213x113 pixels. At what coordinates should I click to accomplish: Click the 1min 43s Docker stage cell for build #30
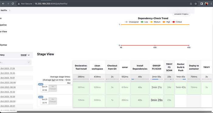tap(181, 88)
